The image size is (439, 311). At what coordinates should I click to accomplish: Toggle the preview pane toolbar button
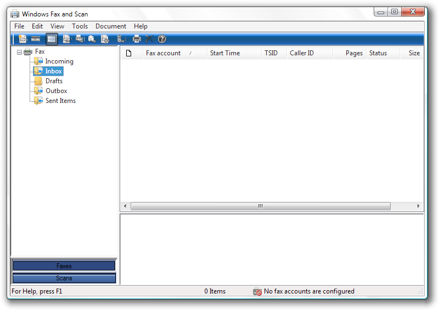click(52, 39)
